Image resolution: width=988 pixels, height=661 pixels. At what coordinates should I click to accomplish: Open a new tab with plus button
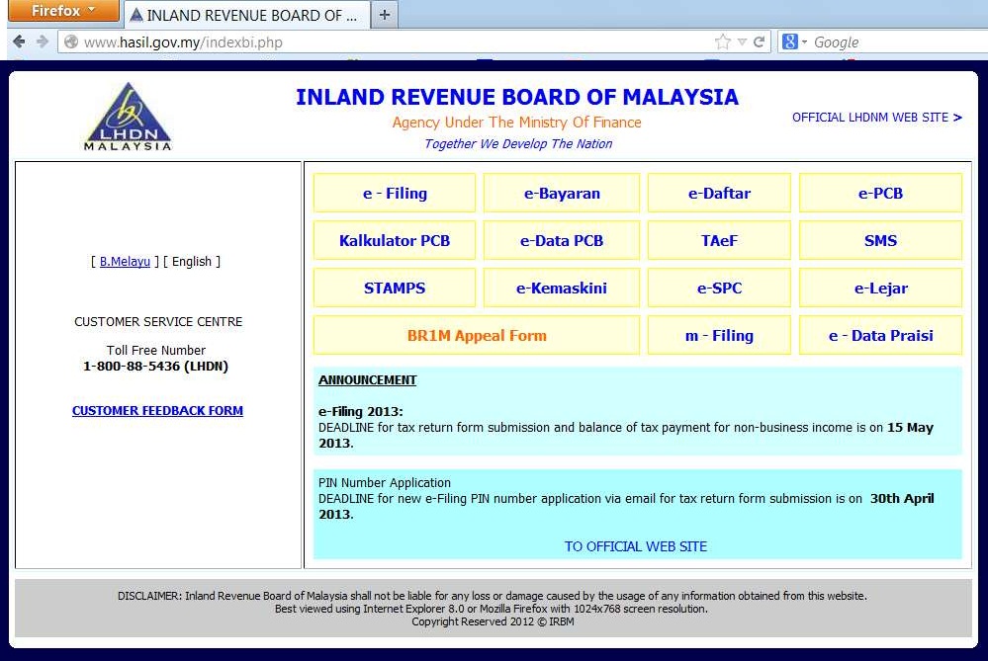tap(385, 15)
